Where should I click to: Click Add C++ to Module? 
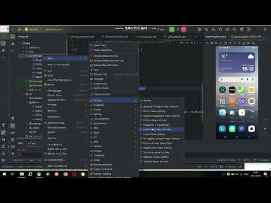click(65, 65)
